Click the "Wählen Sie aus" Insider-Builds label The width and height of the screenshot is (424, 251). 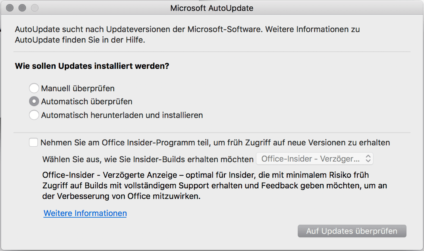148,159
